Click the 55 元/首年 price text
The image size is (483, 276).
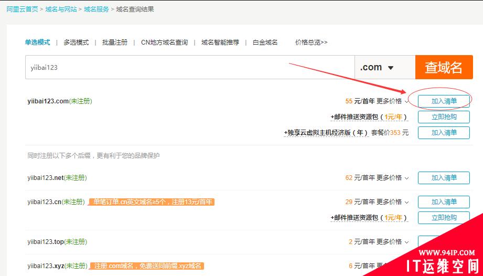(x=360, y=101)
